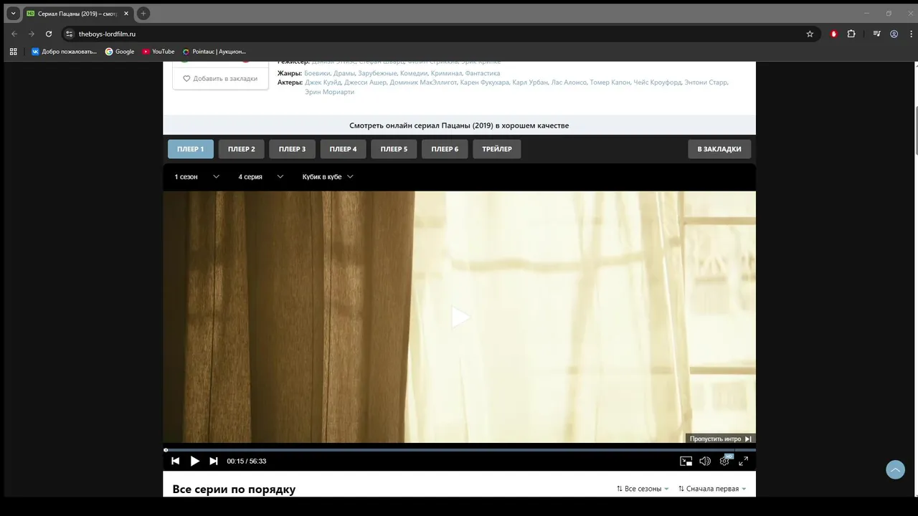This screenshot has height=516, width=918.
Task: Skip to previous episode in player
Action: pyautogui.click(x=175, y=461)
